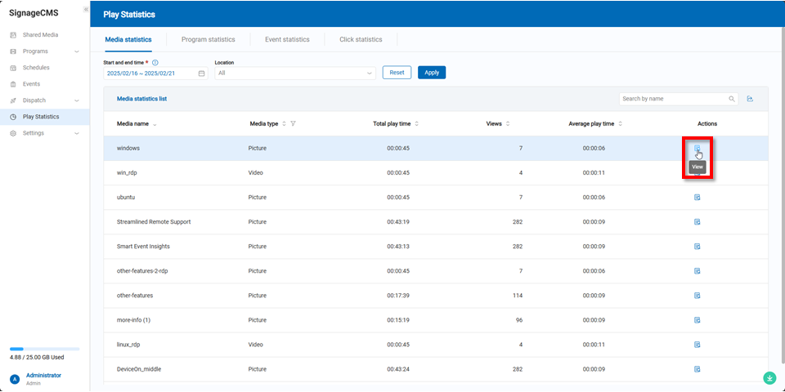Open the Location dropdown
Viewport: 785px width, 392px height.
(x=294, y=73)
